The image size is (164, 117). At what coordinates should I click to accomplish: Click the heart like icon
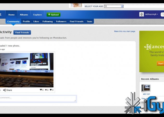coord(41,90)
